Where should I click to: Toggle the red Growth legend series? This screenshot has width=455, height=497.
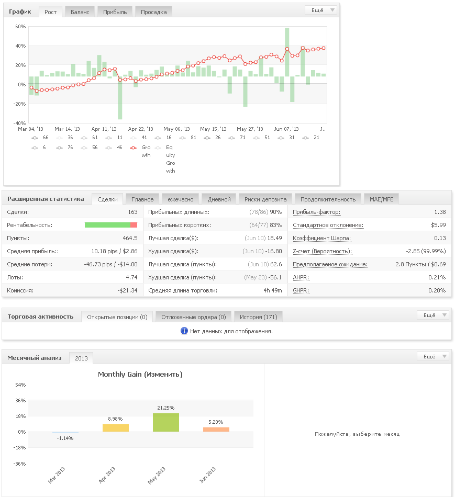(x=140, y=151)
